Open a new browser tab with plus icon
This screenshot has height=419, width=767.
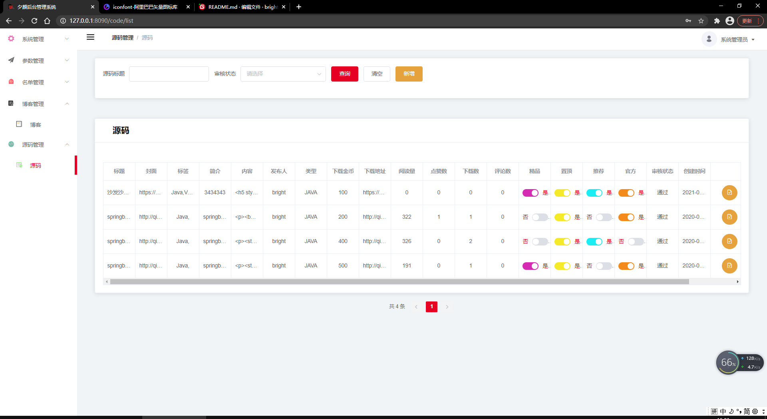299,7
